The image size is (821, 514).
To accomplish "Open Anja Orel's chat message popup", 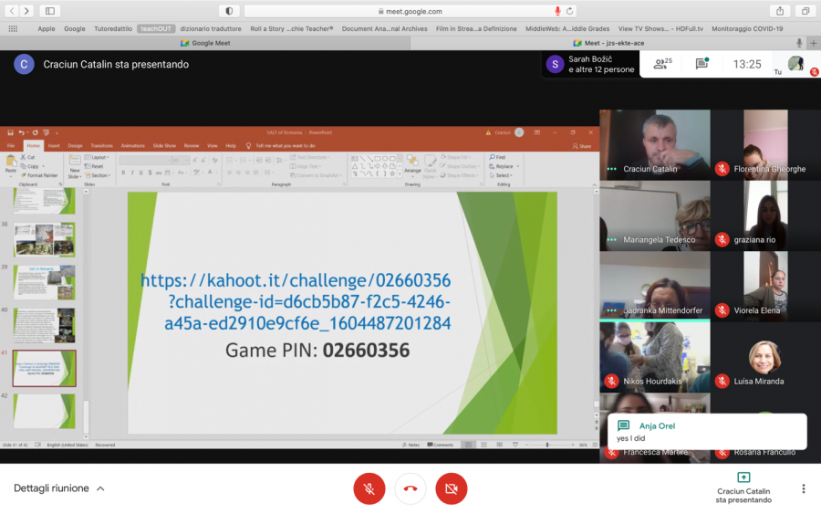I will (707, 432).
